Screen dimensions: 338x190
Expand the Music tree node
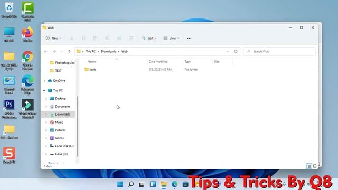coord(46,122)
